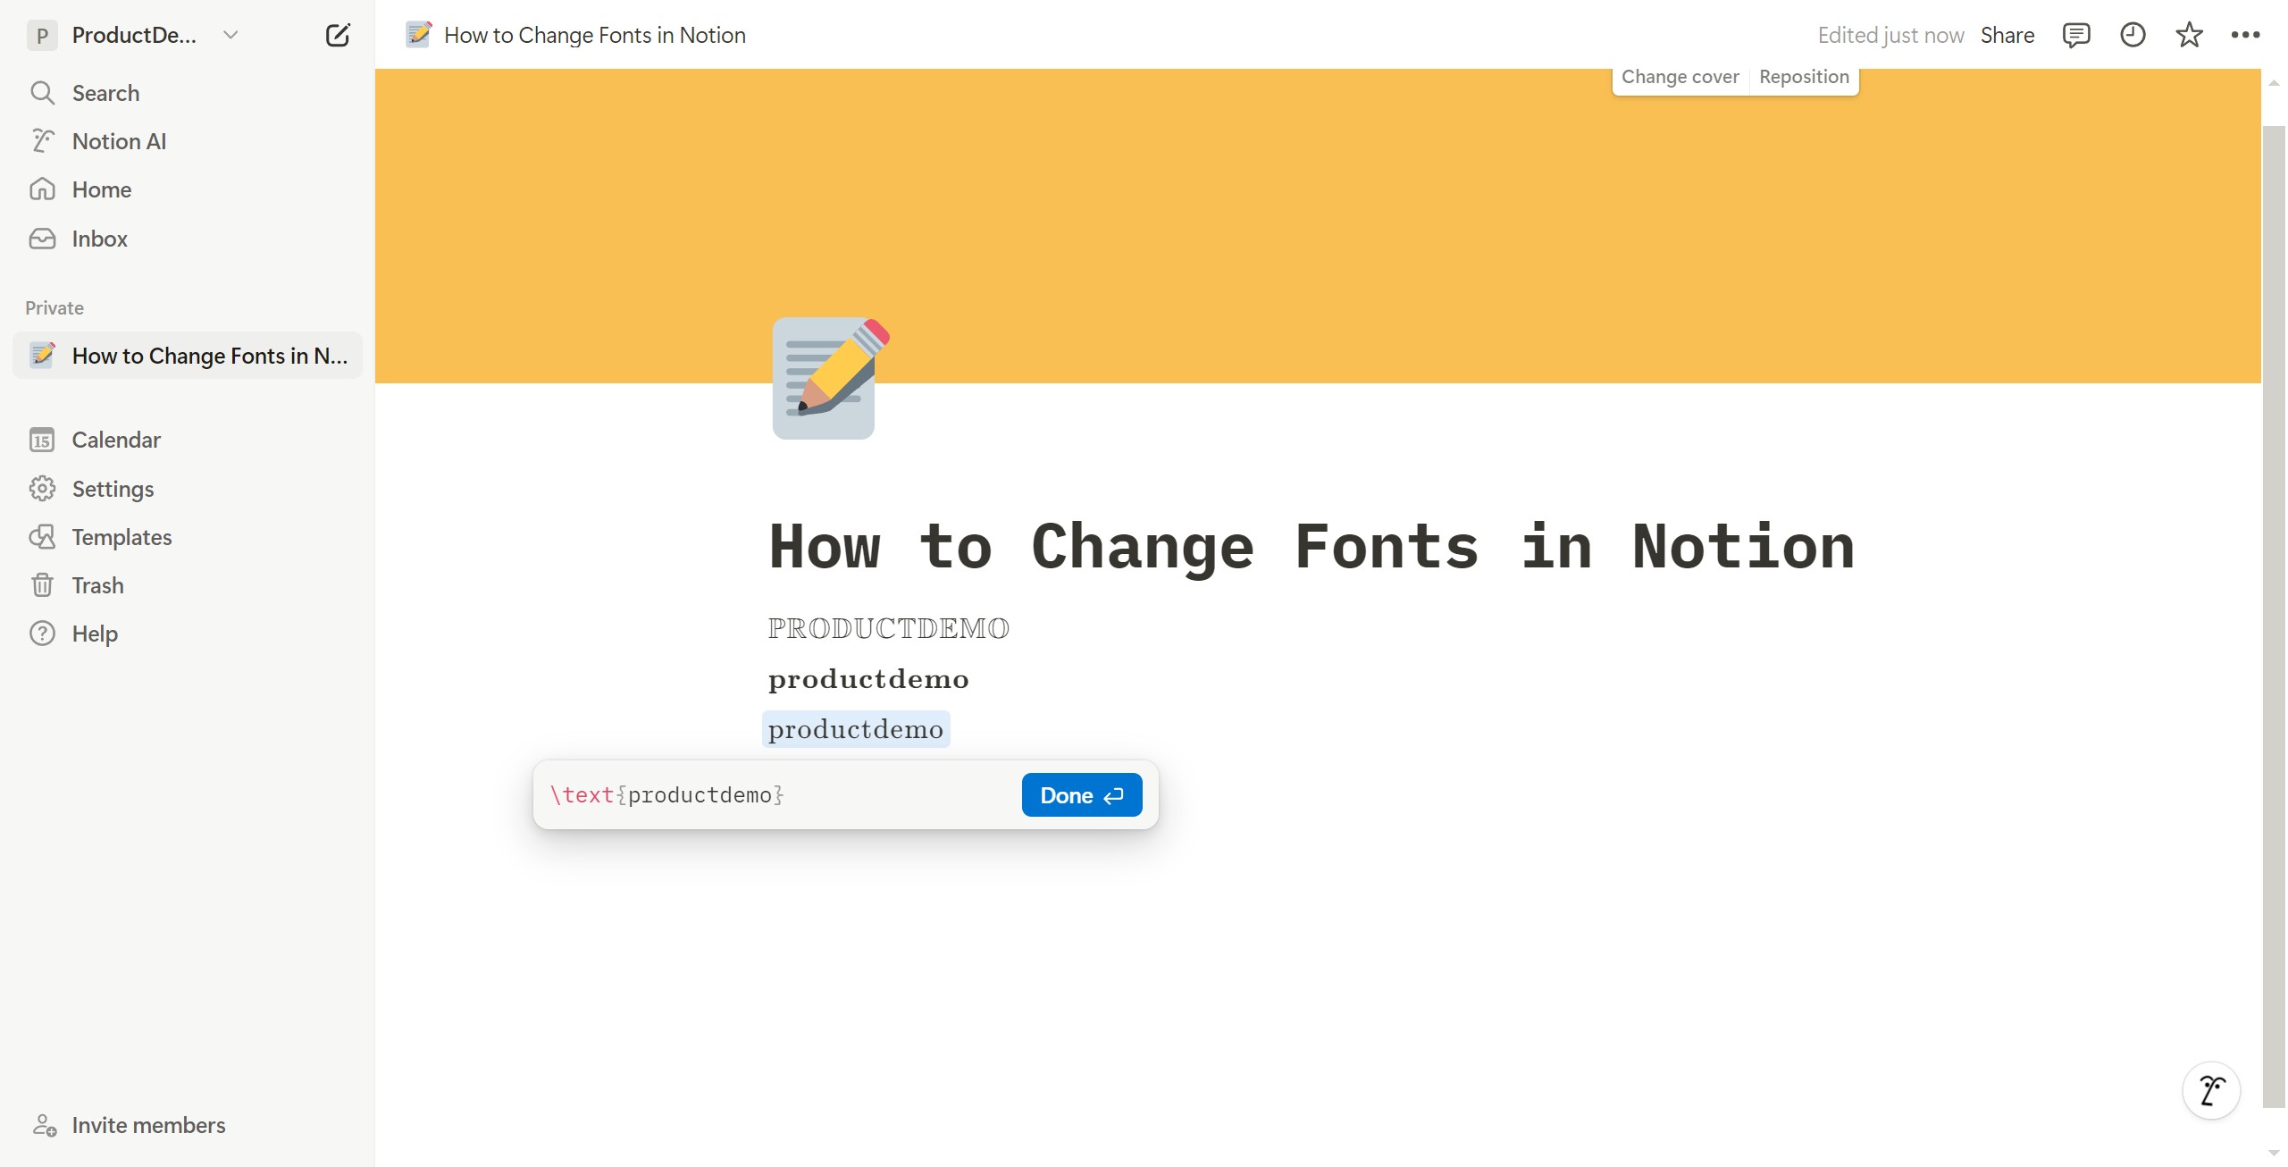Click the ProductDemo workspace name
2288x1167 pixels.
(134, 35)
